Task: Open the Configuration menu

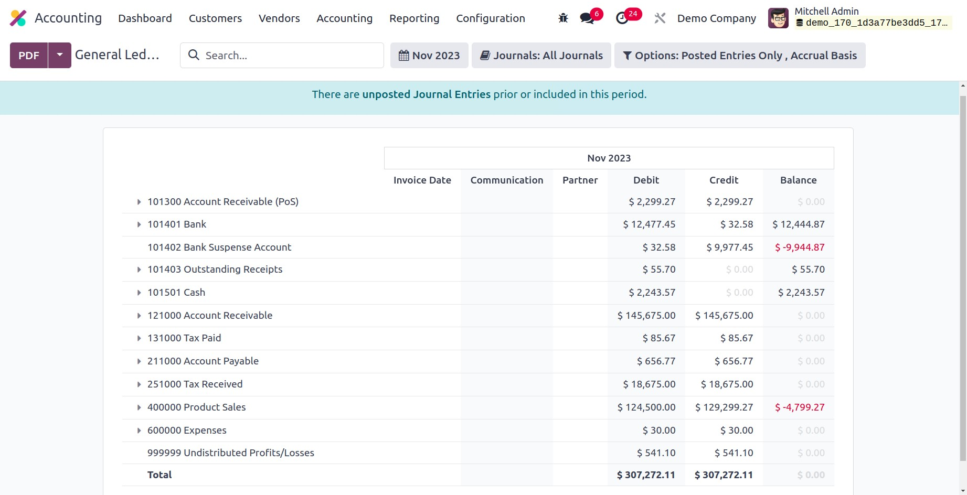Action: (490, 18)
